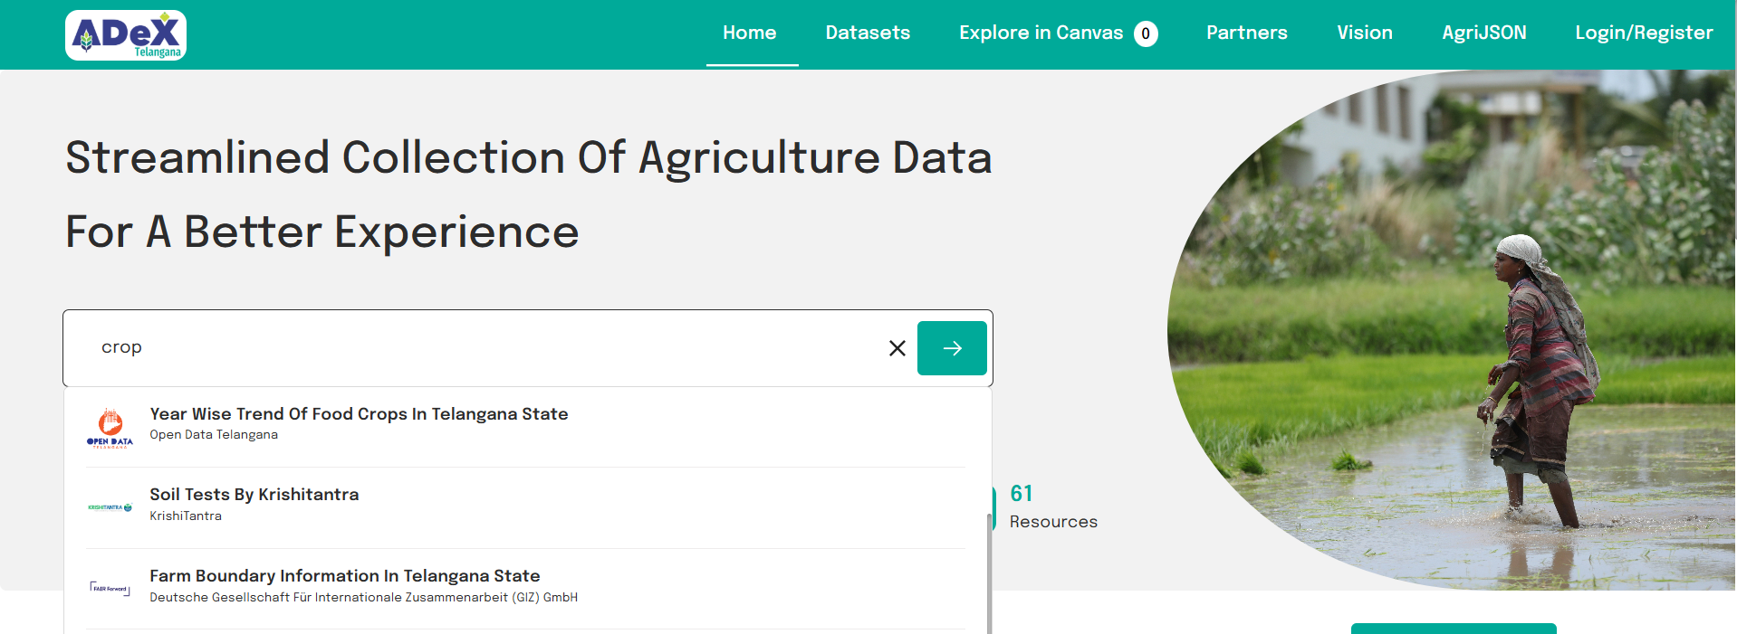Open Explore in Canvas
Viewport: 1737px width, 634px height.
point(1041,33)
